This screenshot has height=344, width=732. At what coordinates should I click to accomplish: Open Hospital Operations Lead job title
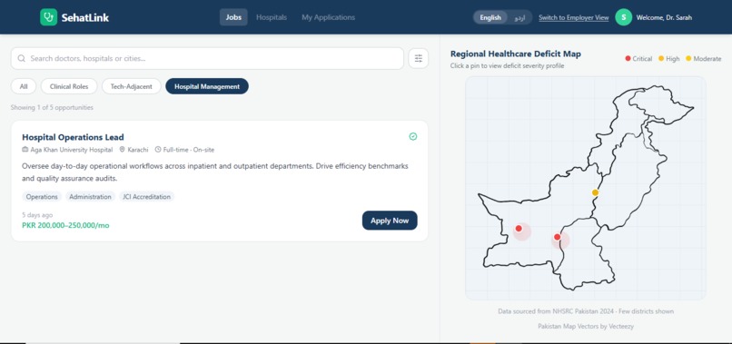(73, 137)
